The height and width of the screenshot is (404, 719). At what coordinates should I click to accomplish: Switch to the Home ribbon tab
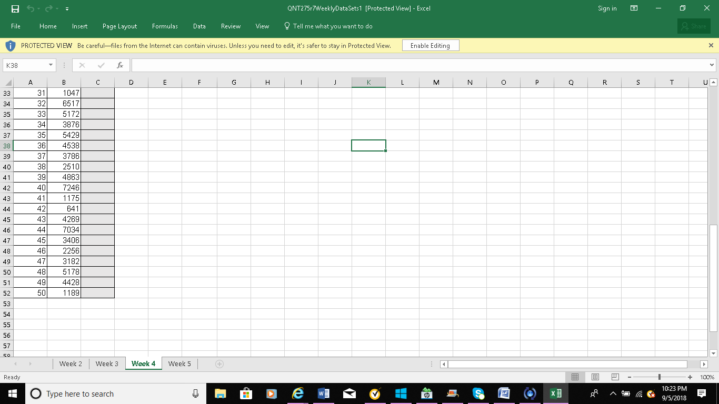[x=48, y=26]
